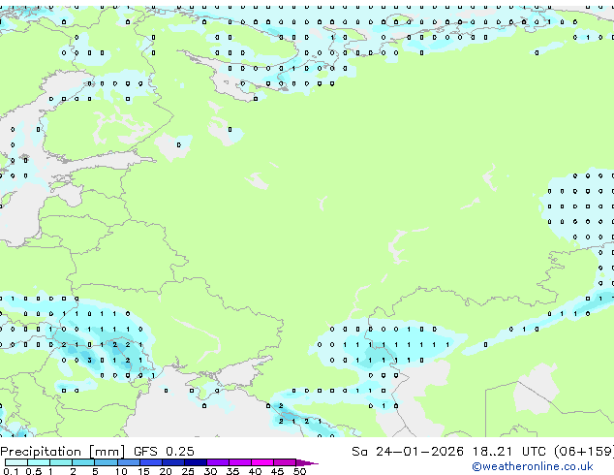The image size is (614, 475).
Task: Click the legend value '25'
Action: [x=188, y=471]
